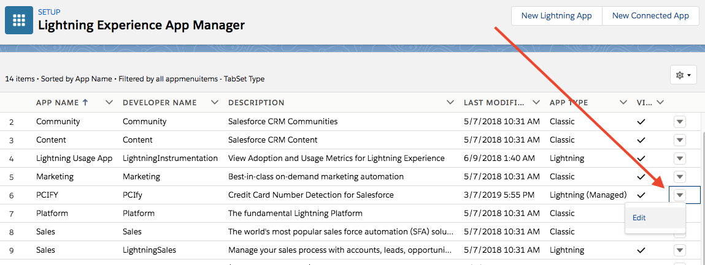Click Salesforce CRM Communities description

pos(283,122)
